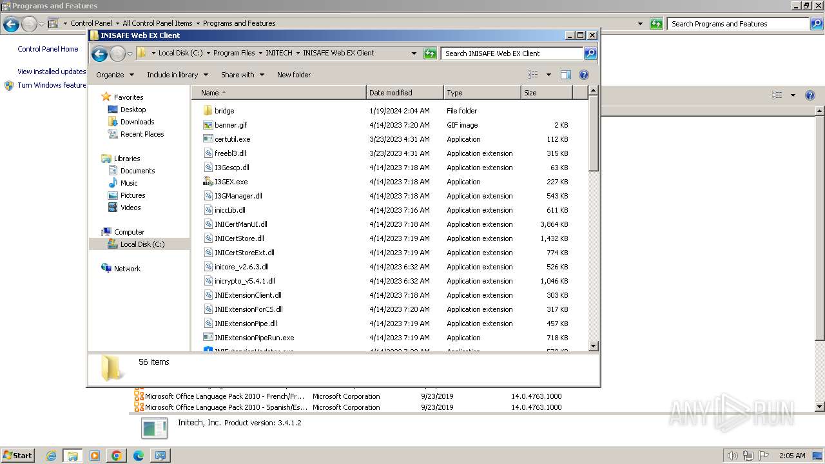The height and width of the screenshot is (464, 825).
Task: Click View installed updates link
Action: pos(52,72)
